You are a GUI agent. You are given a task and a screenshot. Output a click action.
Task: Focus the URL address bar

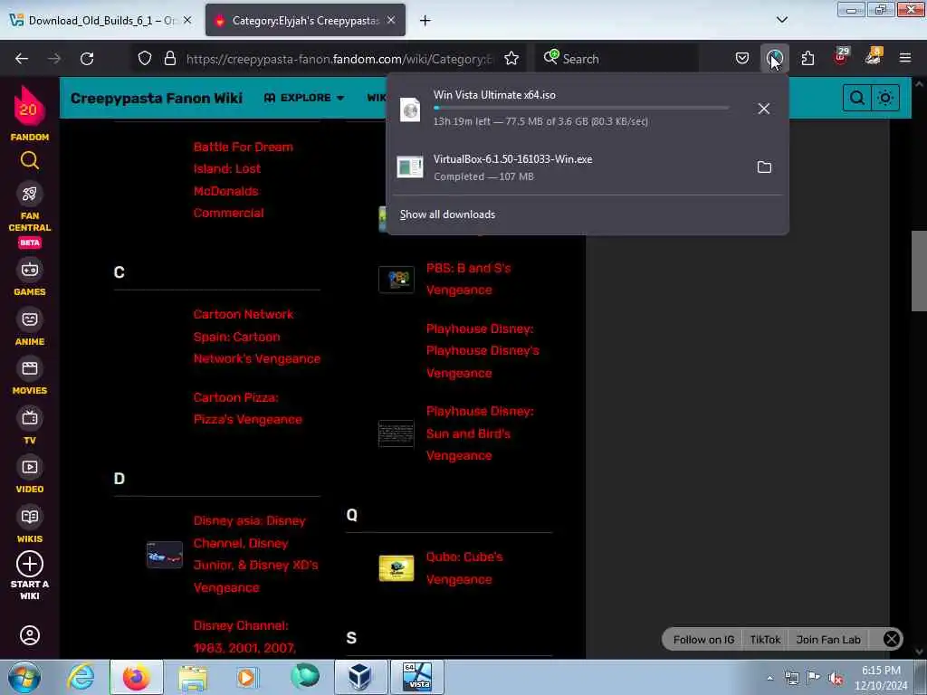click(x=339, y=59)
